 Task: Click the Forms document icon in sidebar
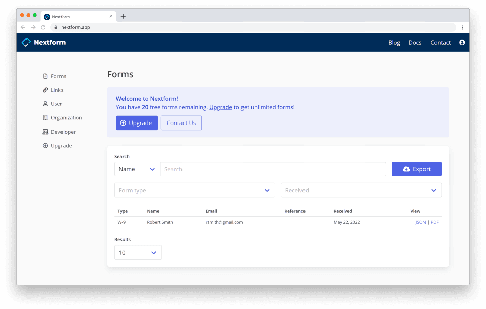point(45,76)
